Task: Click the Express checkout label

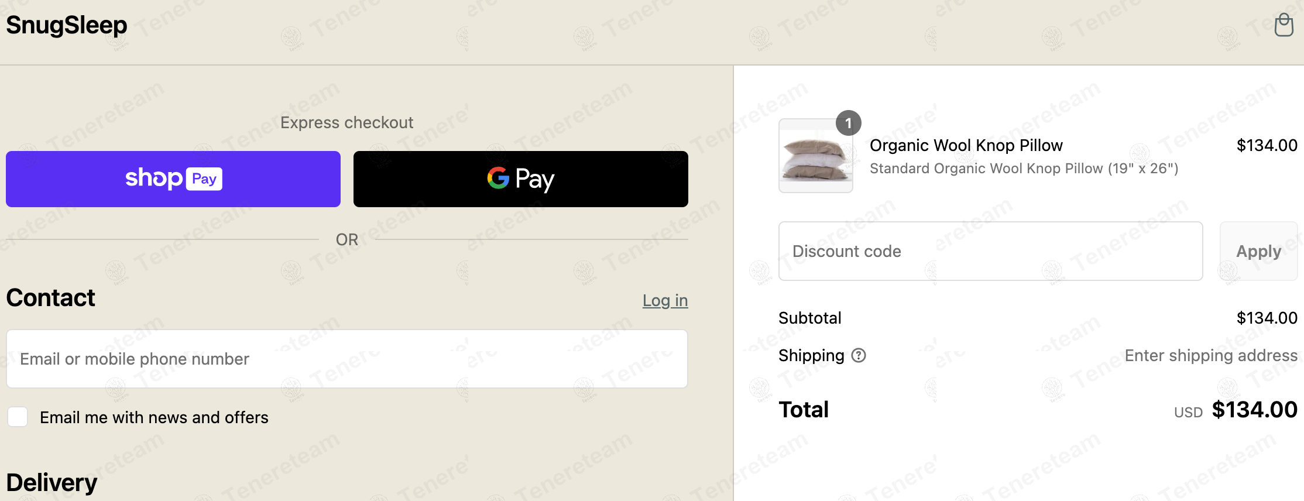Action: tap(346, 122)
